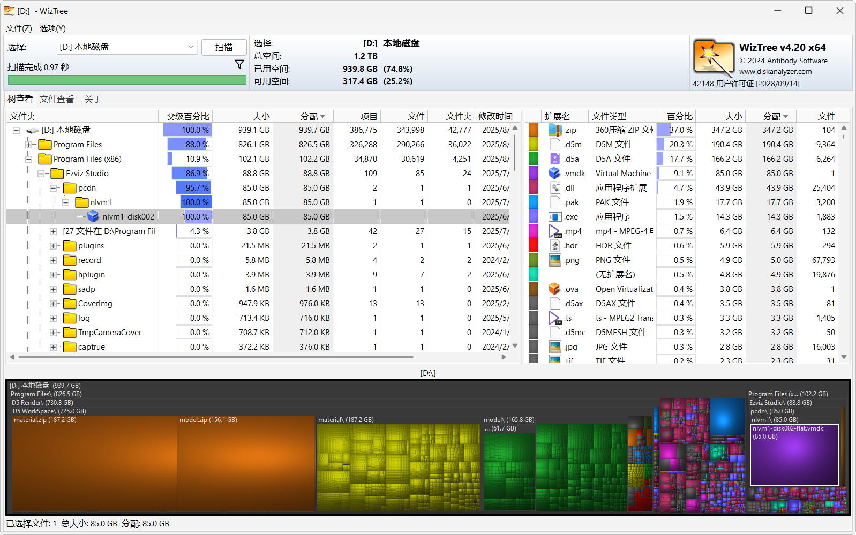Click the 扫描 scan button

(224, 47)
